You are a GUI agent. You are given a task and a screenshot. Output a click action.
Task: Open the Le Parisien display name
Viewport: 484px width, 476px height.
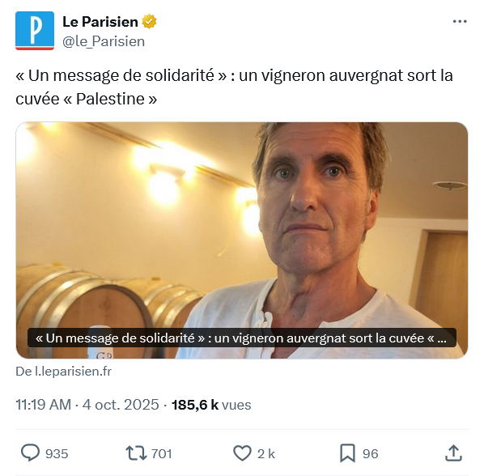pyautogui.click(x=100, y=22)
